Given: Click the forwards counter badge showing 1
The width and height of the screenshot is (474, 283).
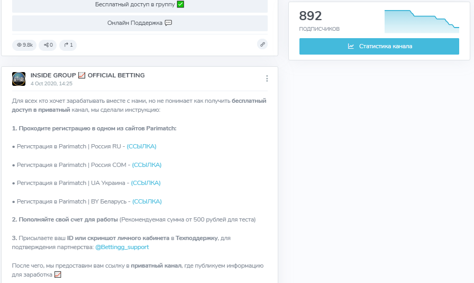Looking at the screenshot, I should [68, 45].
